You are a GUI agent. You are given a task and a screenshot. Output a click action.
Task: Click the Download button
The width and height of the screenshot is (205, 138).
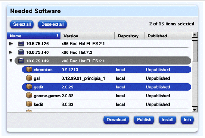117,120
